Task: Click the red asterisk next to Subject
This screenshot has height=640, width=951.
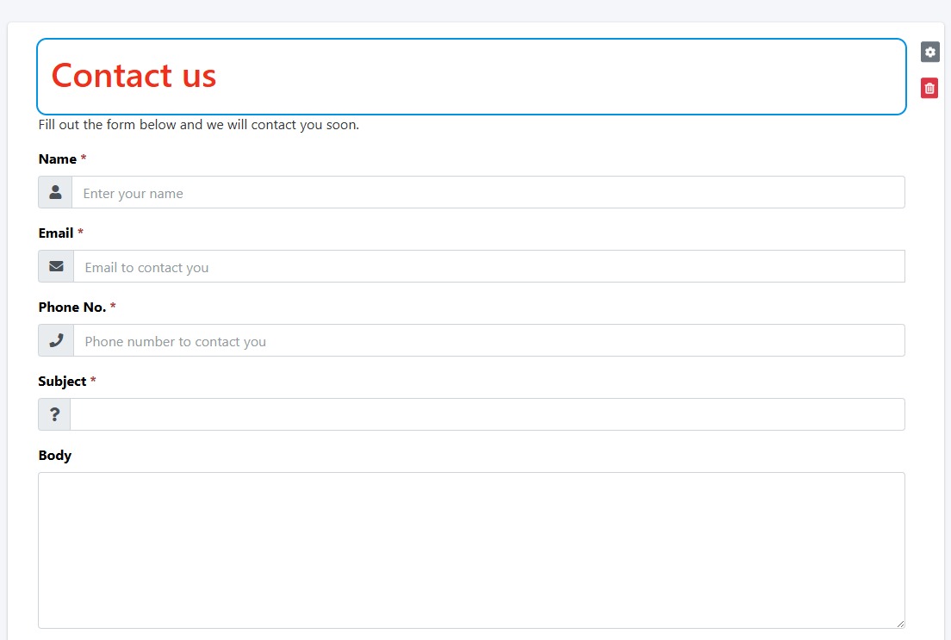Action: (93, 382)
